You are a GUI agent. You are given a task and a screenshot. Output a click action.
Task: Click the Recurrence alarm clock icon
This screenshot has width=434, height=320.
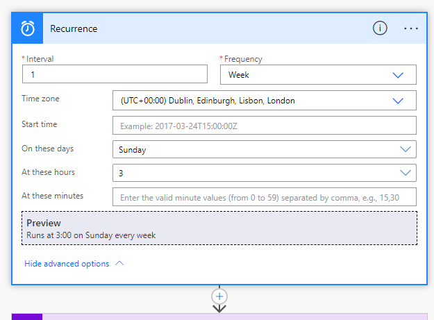coord(28,28)
